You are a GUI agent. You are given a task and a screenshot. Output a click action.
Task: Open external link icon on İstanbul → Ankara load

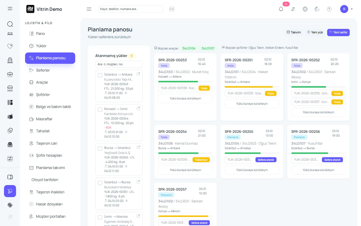point(138,74)
